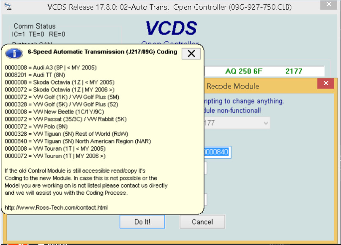Click the VCDS app icon in title bar
Image resolution: width=341 pixels, height=245 pixels.
[8, 6]
